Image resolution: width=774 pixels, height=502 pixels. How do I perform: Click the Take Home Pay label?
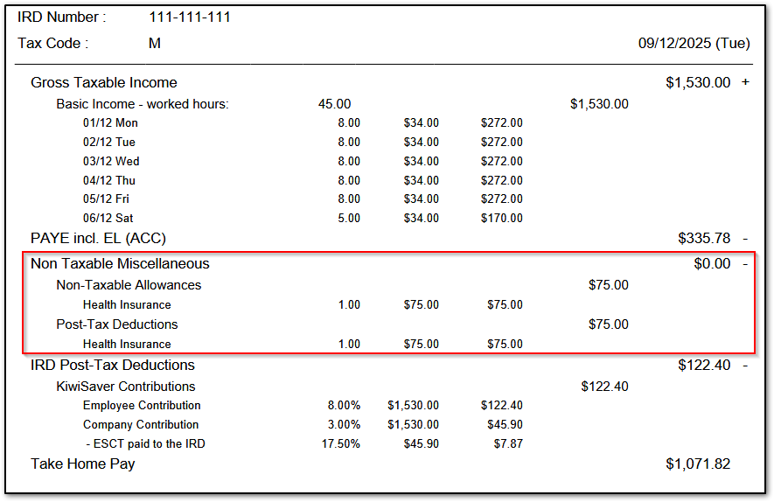pyautogui.click(x=82, y=464)
